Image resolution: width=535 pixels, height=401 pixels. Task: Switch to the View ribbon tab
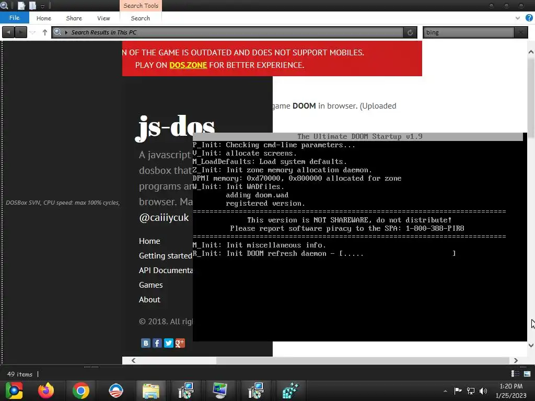103,18
